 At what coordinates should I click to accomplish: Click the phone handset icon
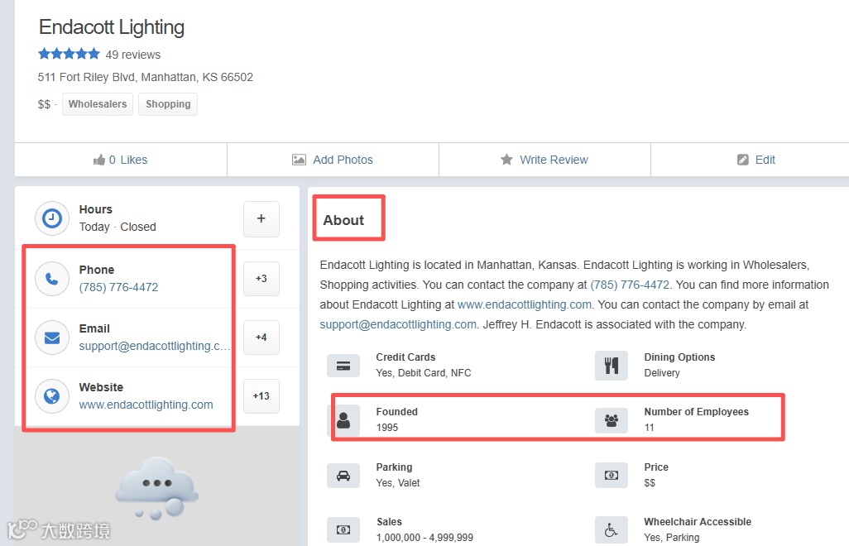point(52,279)
